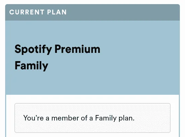Screen dimensions: 185x137
Task: Click the white card body beside notice box
Action: tap(175, 118)
